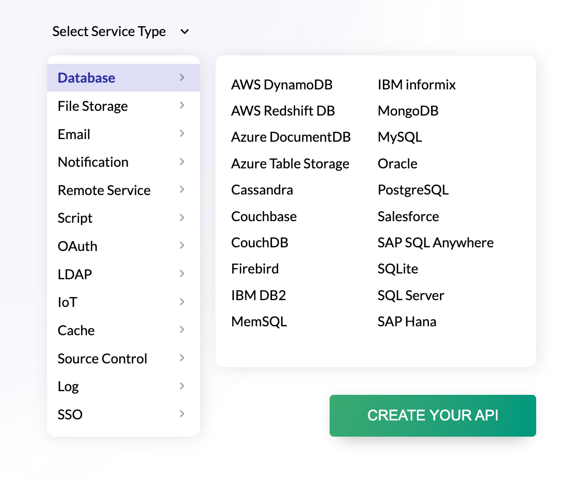The height and width of the screenshot is (479, 588).
Task: Choose Azure Table Storage database
Action: click(290, 164)
